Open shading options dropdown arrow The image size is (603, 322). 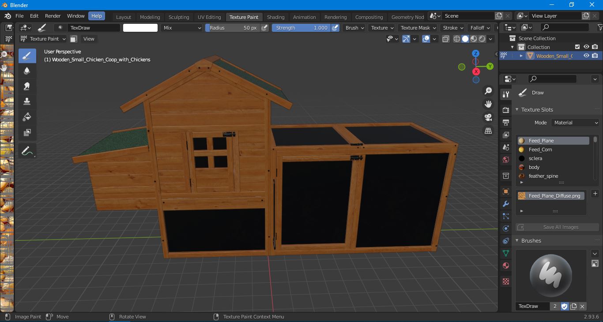[x=491, y=39]
